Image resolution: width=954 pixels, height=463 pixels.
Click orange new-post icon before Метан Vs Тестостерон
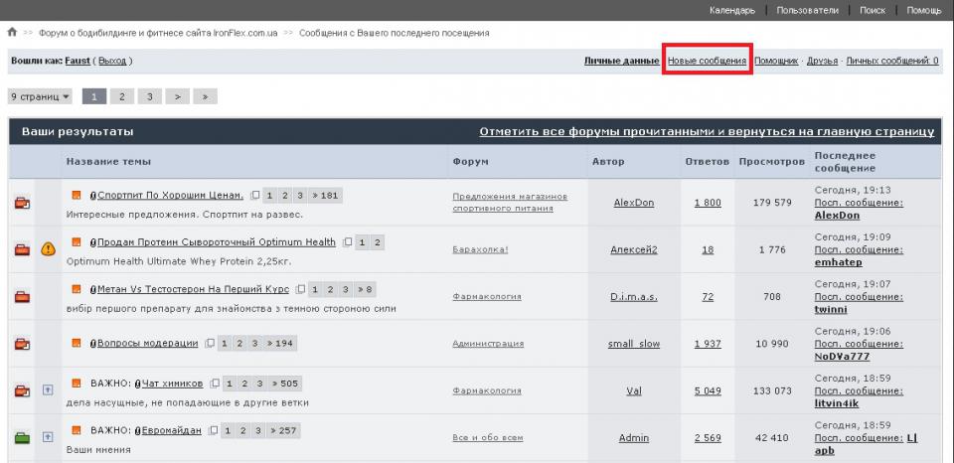tap(77, 289)
